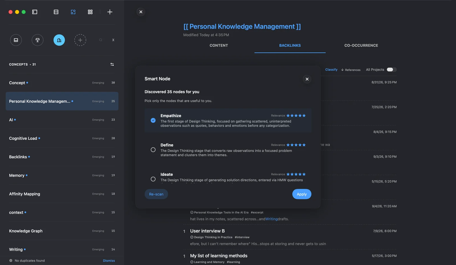Image resolution: width=456 pixels, height=265 pixels.
Task: Select the Backlinks concept row
Action: pyautogui.click(x=62, y=157)
